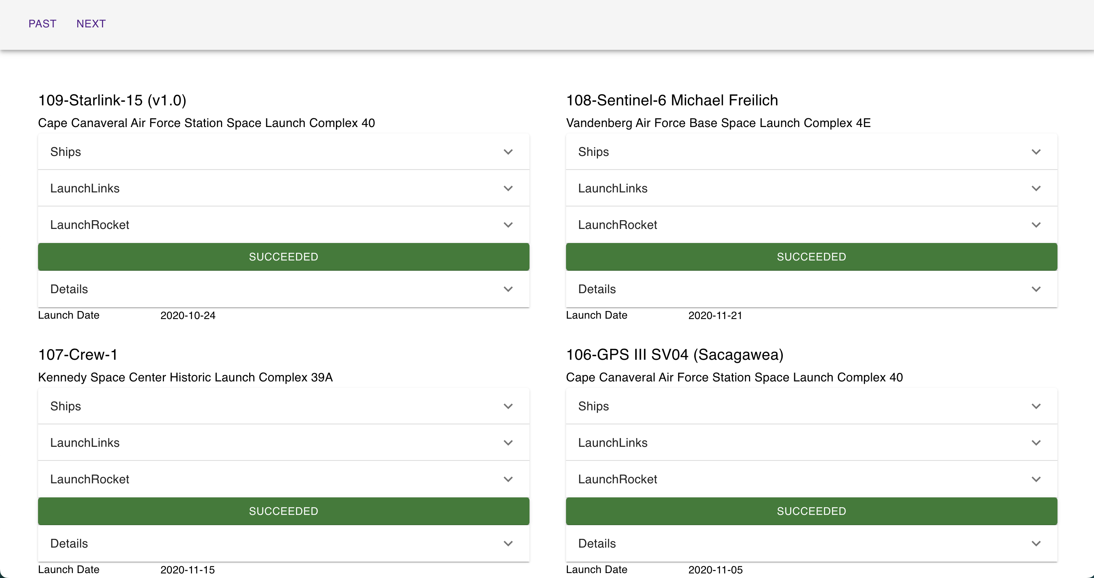Expand Ships panel for Crew-1 launch
The image size is (1094, 578).
click(283, 406)
